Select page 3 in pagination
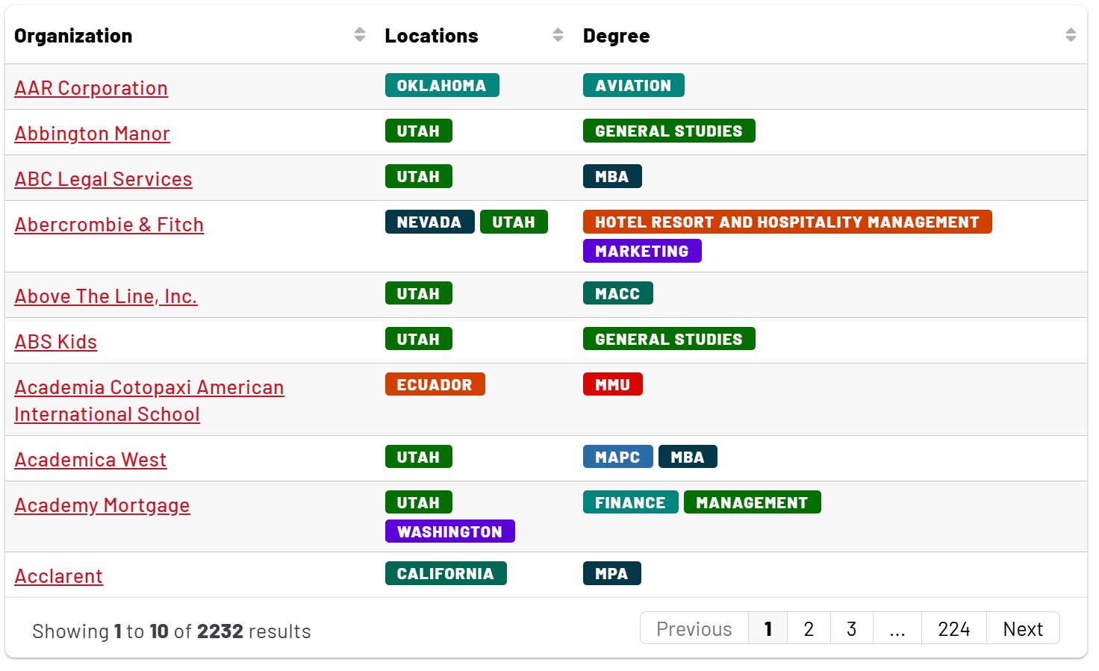 [x=851, y=629]
